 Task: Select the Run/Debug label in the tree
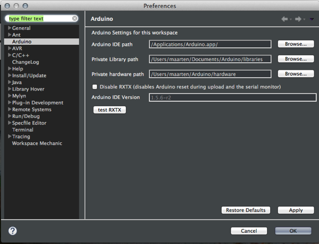pos(26,116)
